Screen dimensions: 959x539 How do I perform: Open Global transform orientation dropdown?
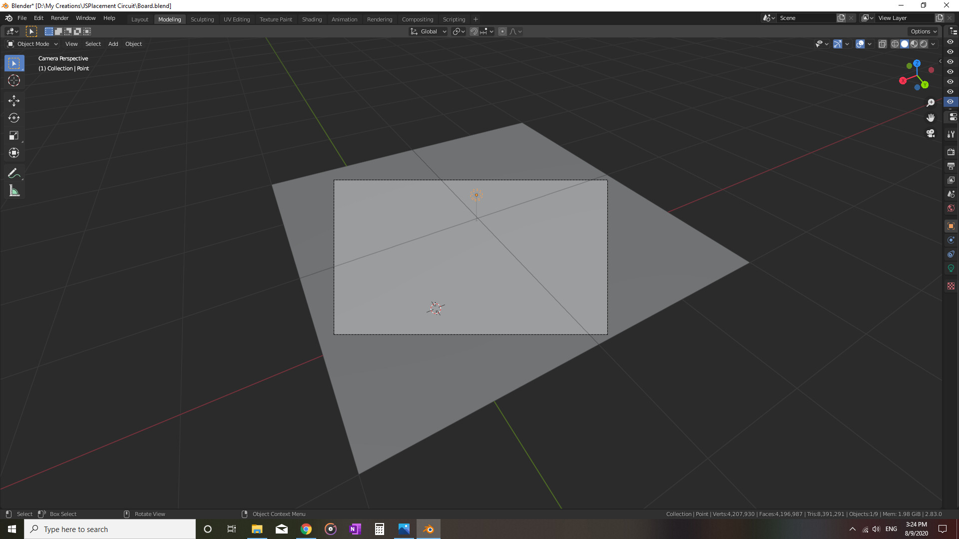tap(429, 31)
